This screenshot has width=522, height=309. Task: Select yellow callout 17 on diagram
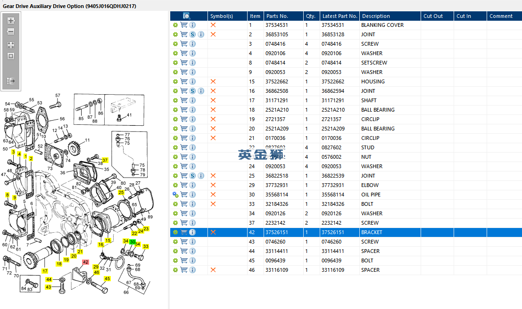(45, 271)
